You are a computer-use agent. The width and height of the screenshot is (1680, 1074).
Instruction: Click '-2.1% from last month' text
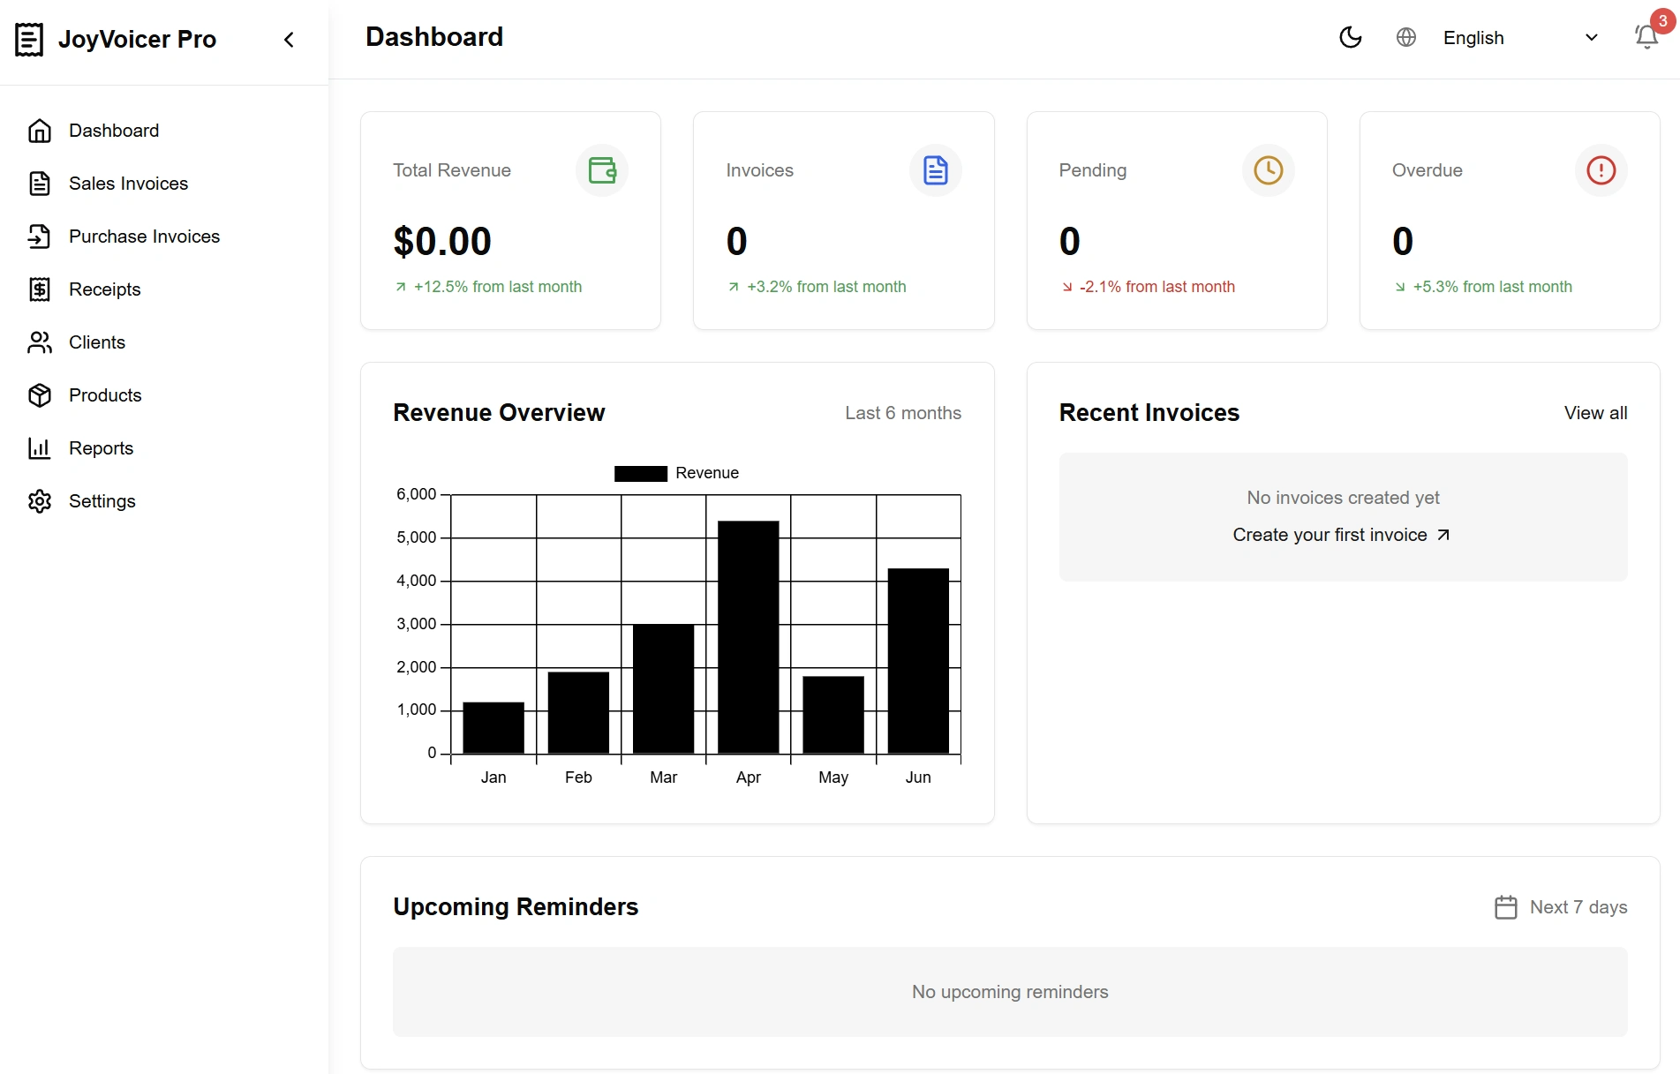[1157, 287]
